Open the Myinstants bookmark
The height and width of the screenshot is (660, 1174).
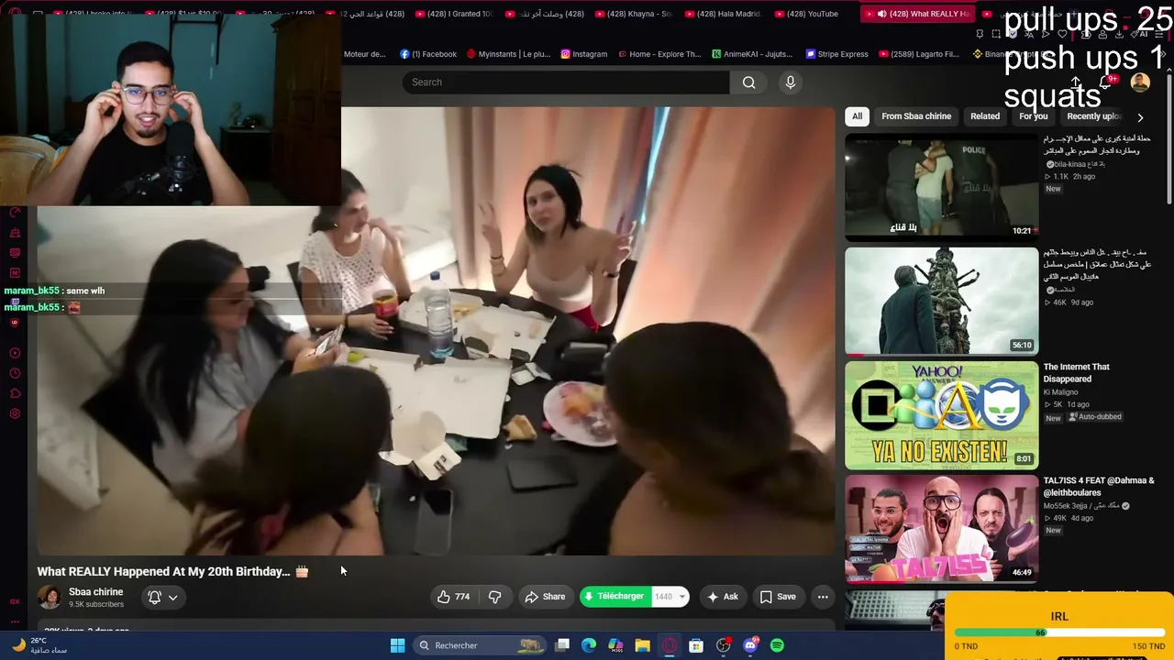[x=508, y=54]
